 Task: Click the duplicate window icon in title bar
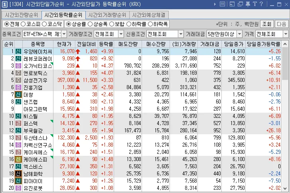[240, 4]
